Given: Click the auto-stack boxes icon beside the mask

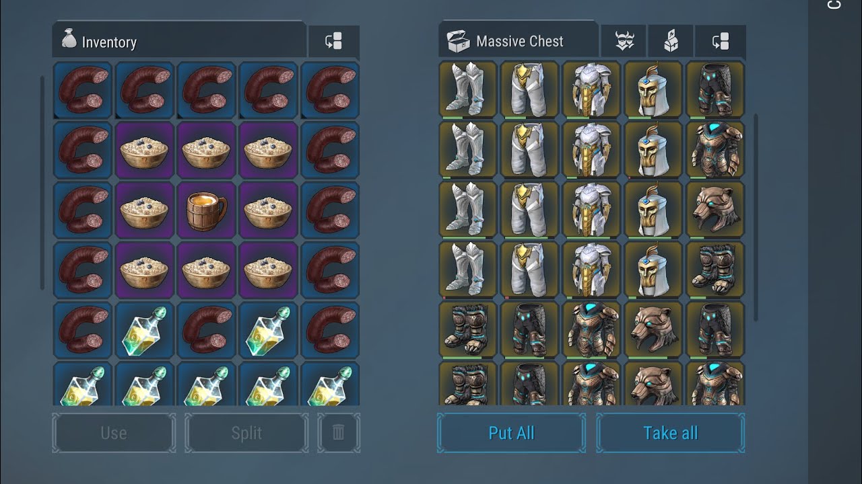Looking at the screenshot, I should click(x=671, y=42).
